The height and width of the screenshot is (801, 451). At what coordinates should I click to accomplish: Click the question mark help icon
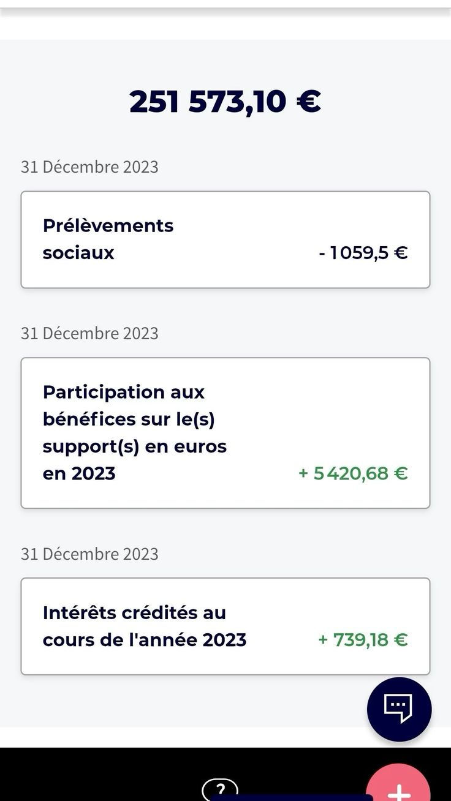220,789
